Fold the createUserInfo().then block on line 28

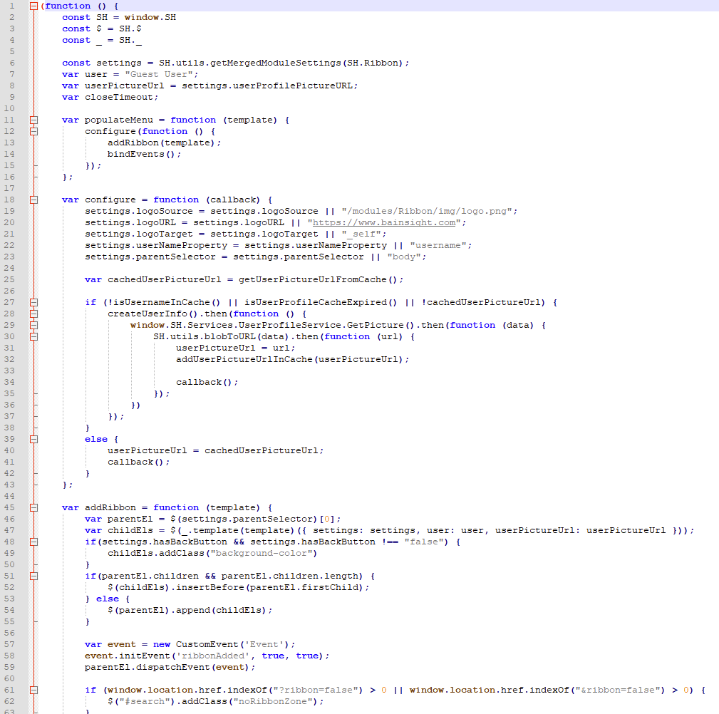coord(33,314)
